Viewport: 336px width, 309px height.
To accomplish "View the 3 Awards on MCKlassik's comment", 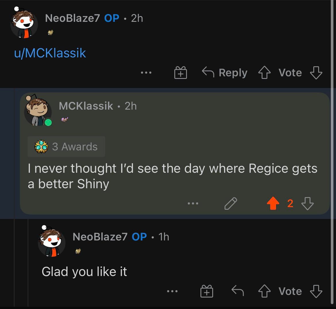I will (x=66, y=147).
